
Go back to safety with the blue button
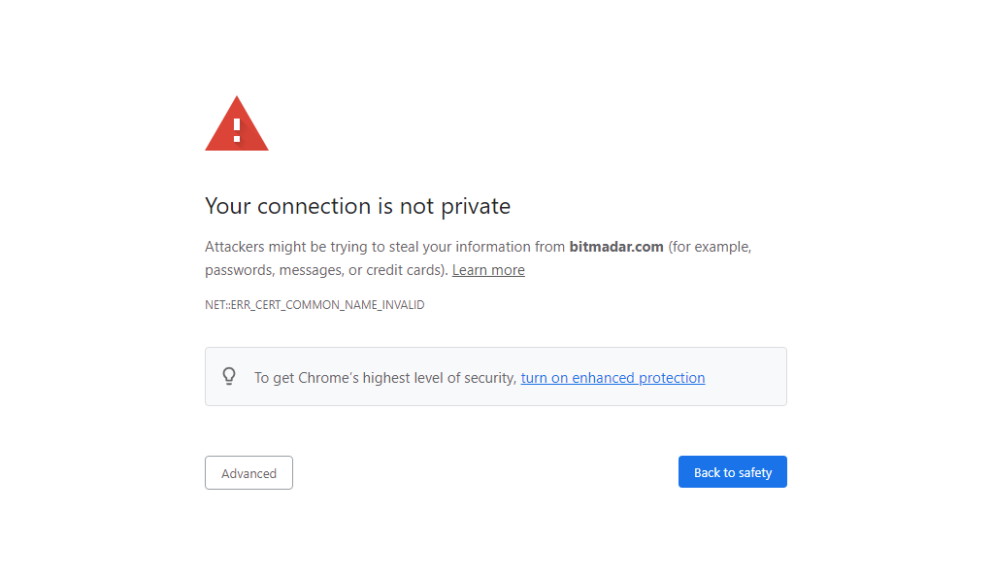coord(733,472)
